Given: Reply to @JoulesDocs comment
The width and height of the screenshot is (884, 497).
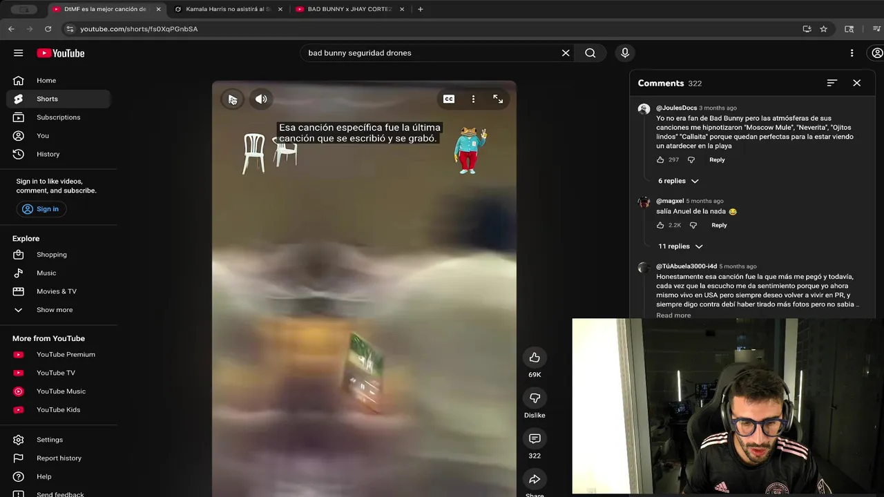Looking at the screenshot, I should (717, 160).
